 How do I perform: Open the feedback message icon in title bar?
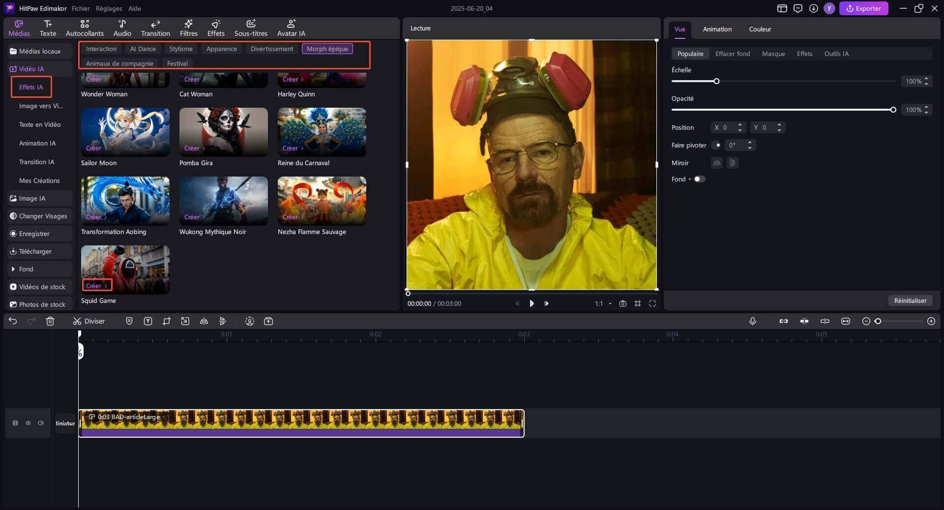[x=798, y=8]
